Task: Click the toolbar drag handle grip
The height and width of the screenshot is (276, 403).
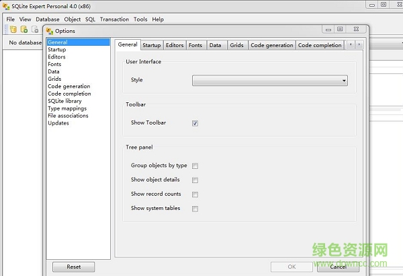Action: pyautogui.click(x=6, y=30)
